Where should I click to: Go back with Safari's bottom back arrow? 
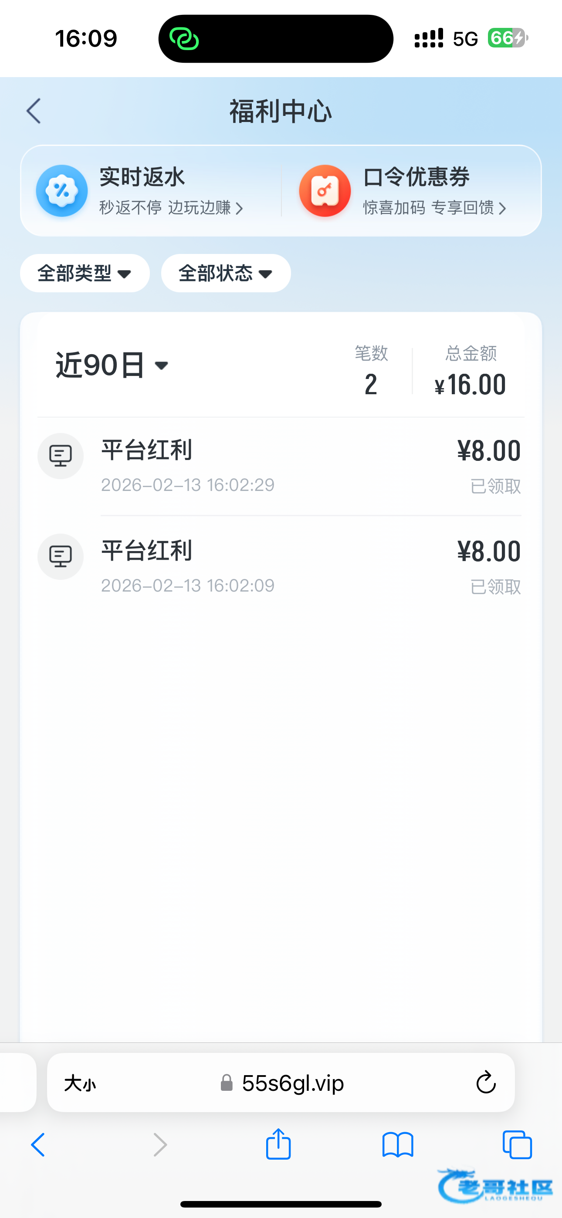[x=38, y=1145]
